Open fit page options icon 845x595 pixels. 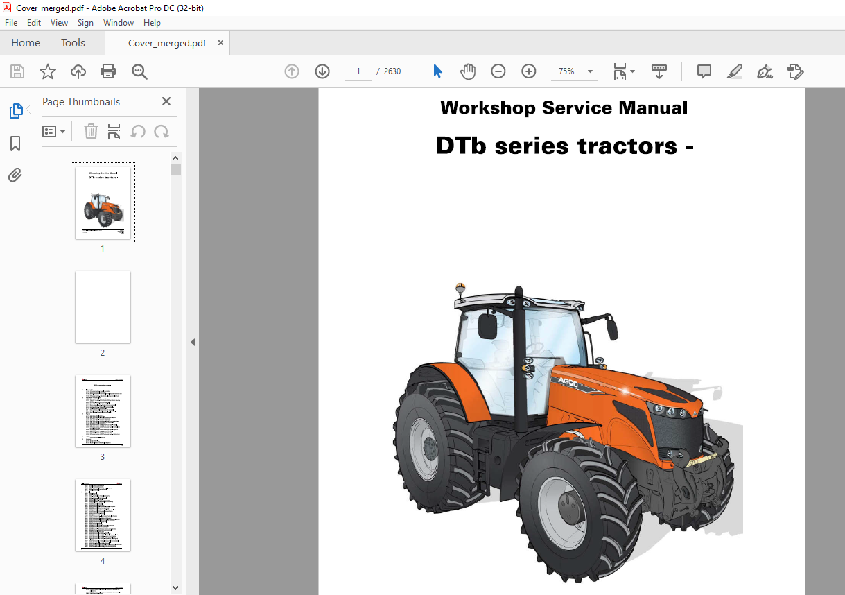624,71
